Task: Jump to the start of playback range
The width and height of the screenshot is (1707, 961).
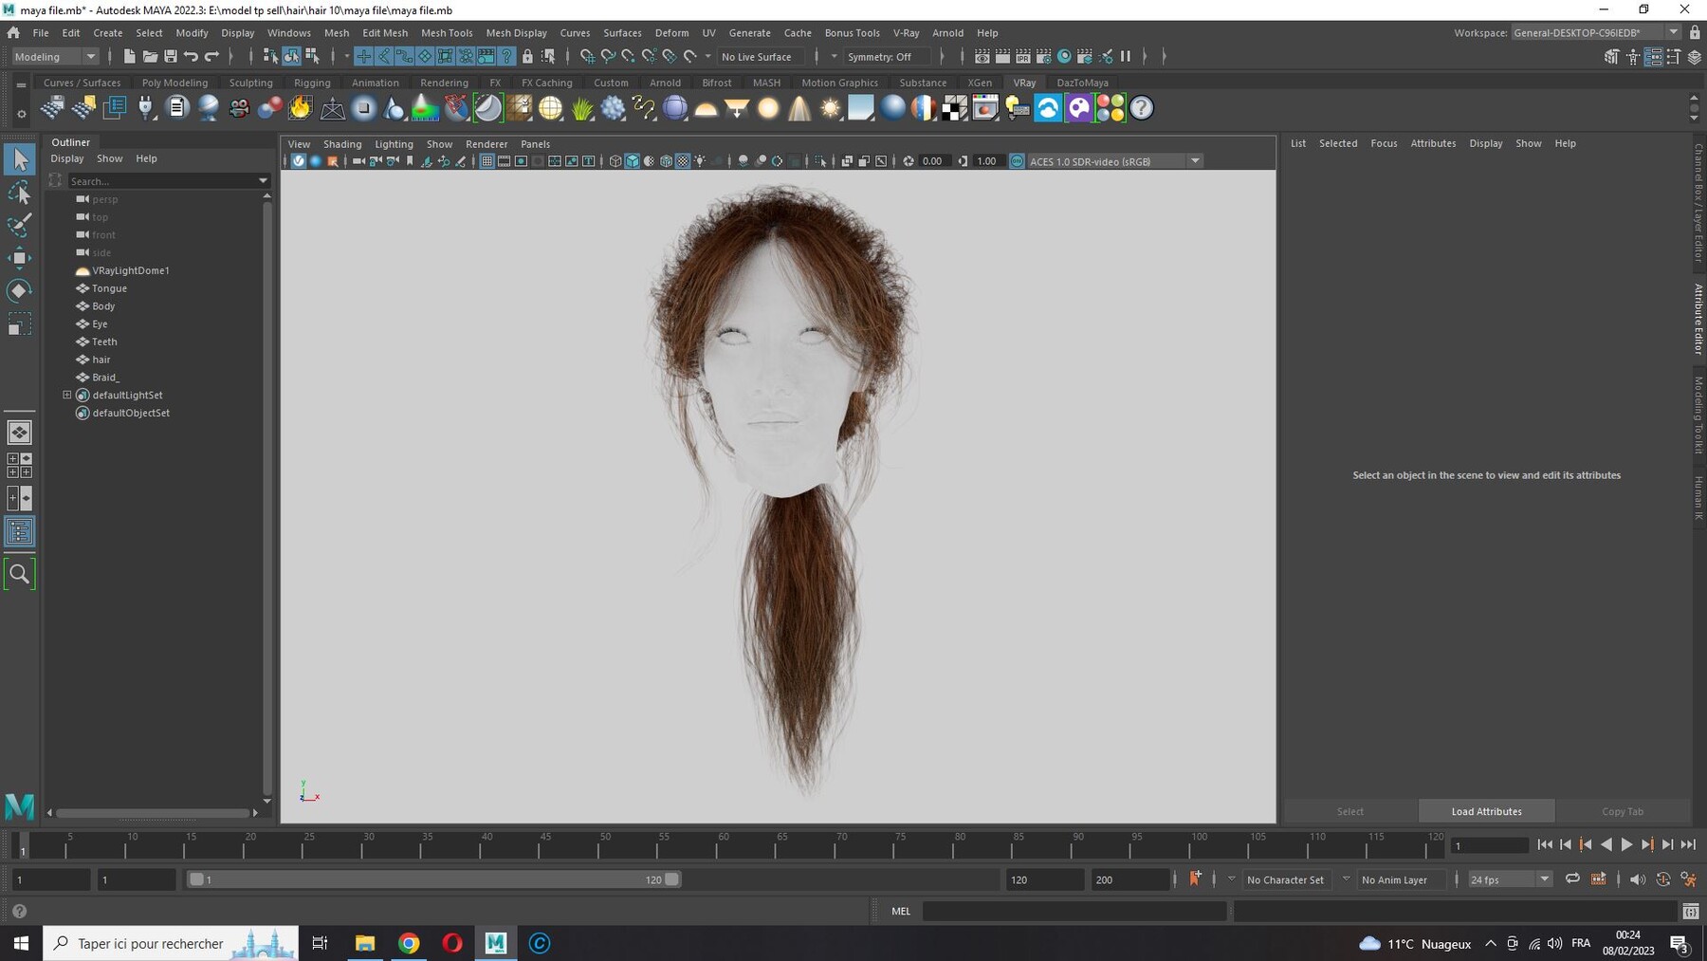Action: (1544, 844)
